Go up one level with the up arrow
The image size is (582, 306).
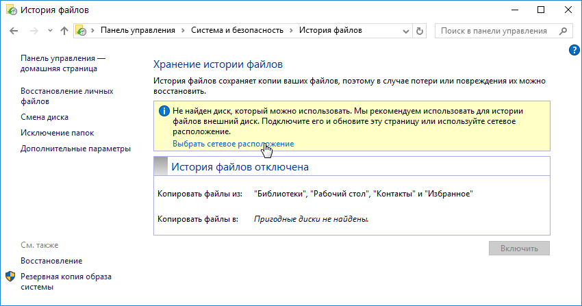coord(64,31)
